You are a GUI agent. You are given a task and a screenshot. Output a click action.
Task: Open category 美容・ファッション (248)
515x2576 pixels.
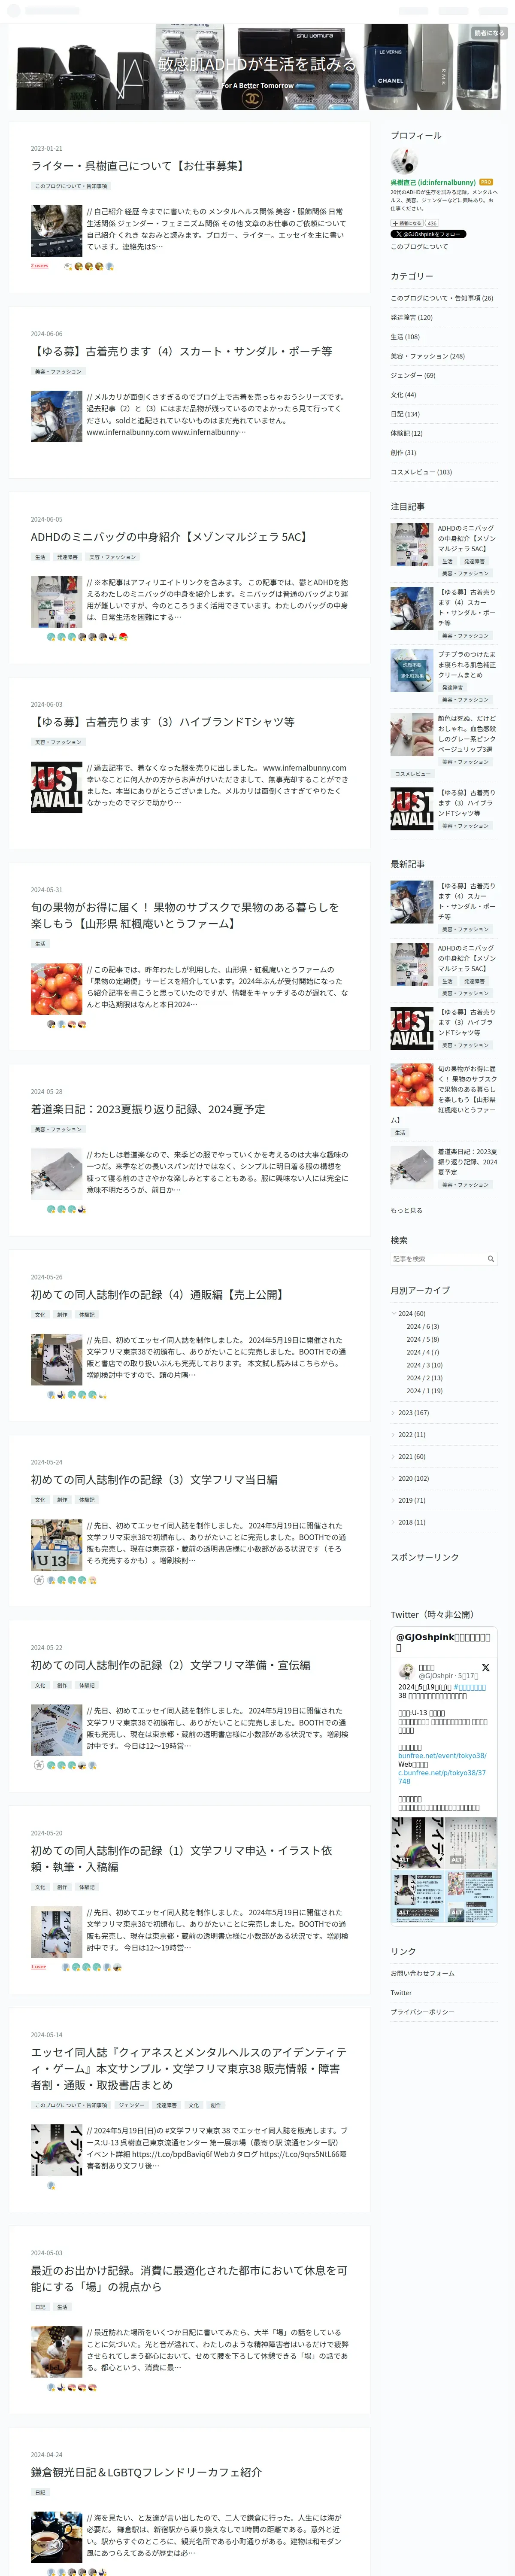click(x=427, y=356)
